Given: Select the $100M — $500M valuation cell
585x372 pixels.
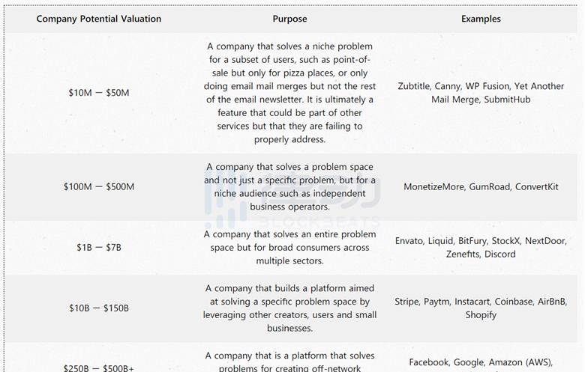Looking at the screenshot, I should pos(99,186).
